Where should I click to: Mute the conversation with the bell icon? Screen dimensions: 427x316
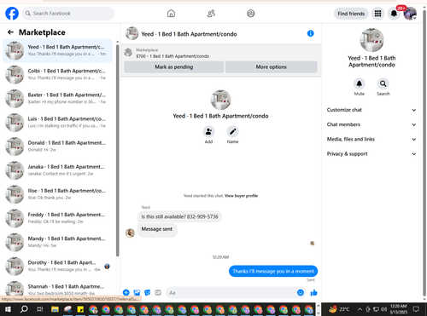click(x=360, y=83)
